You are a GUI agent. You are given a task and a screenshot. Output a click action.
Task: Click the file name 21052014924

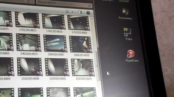[x=83, y=79]
